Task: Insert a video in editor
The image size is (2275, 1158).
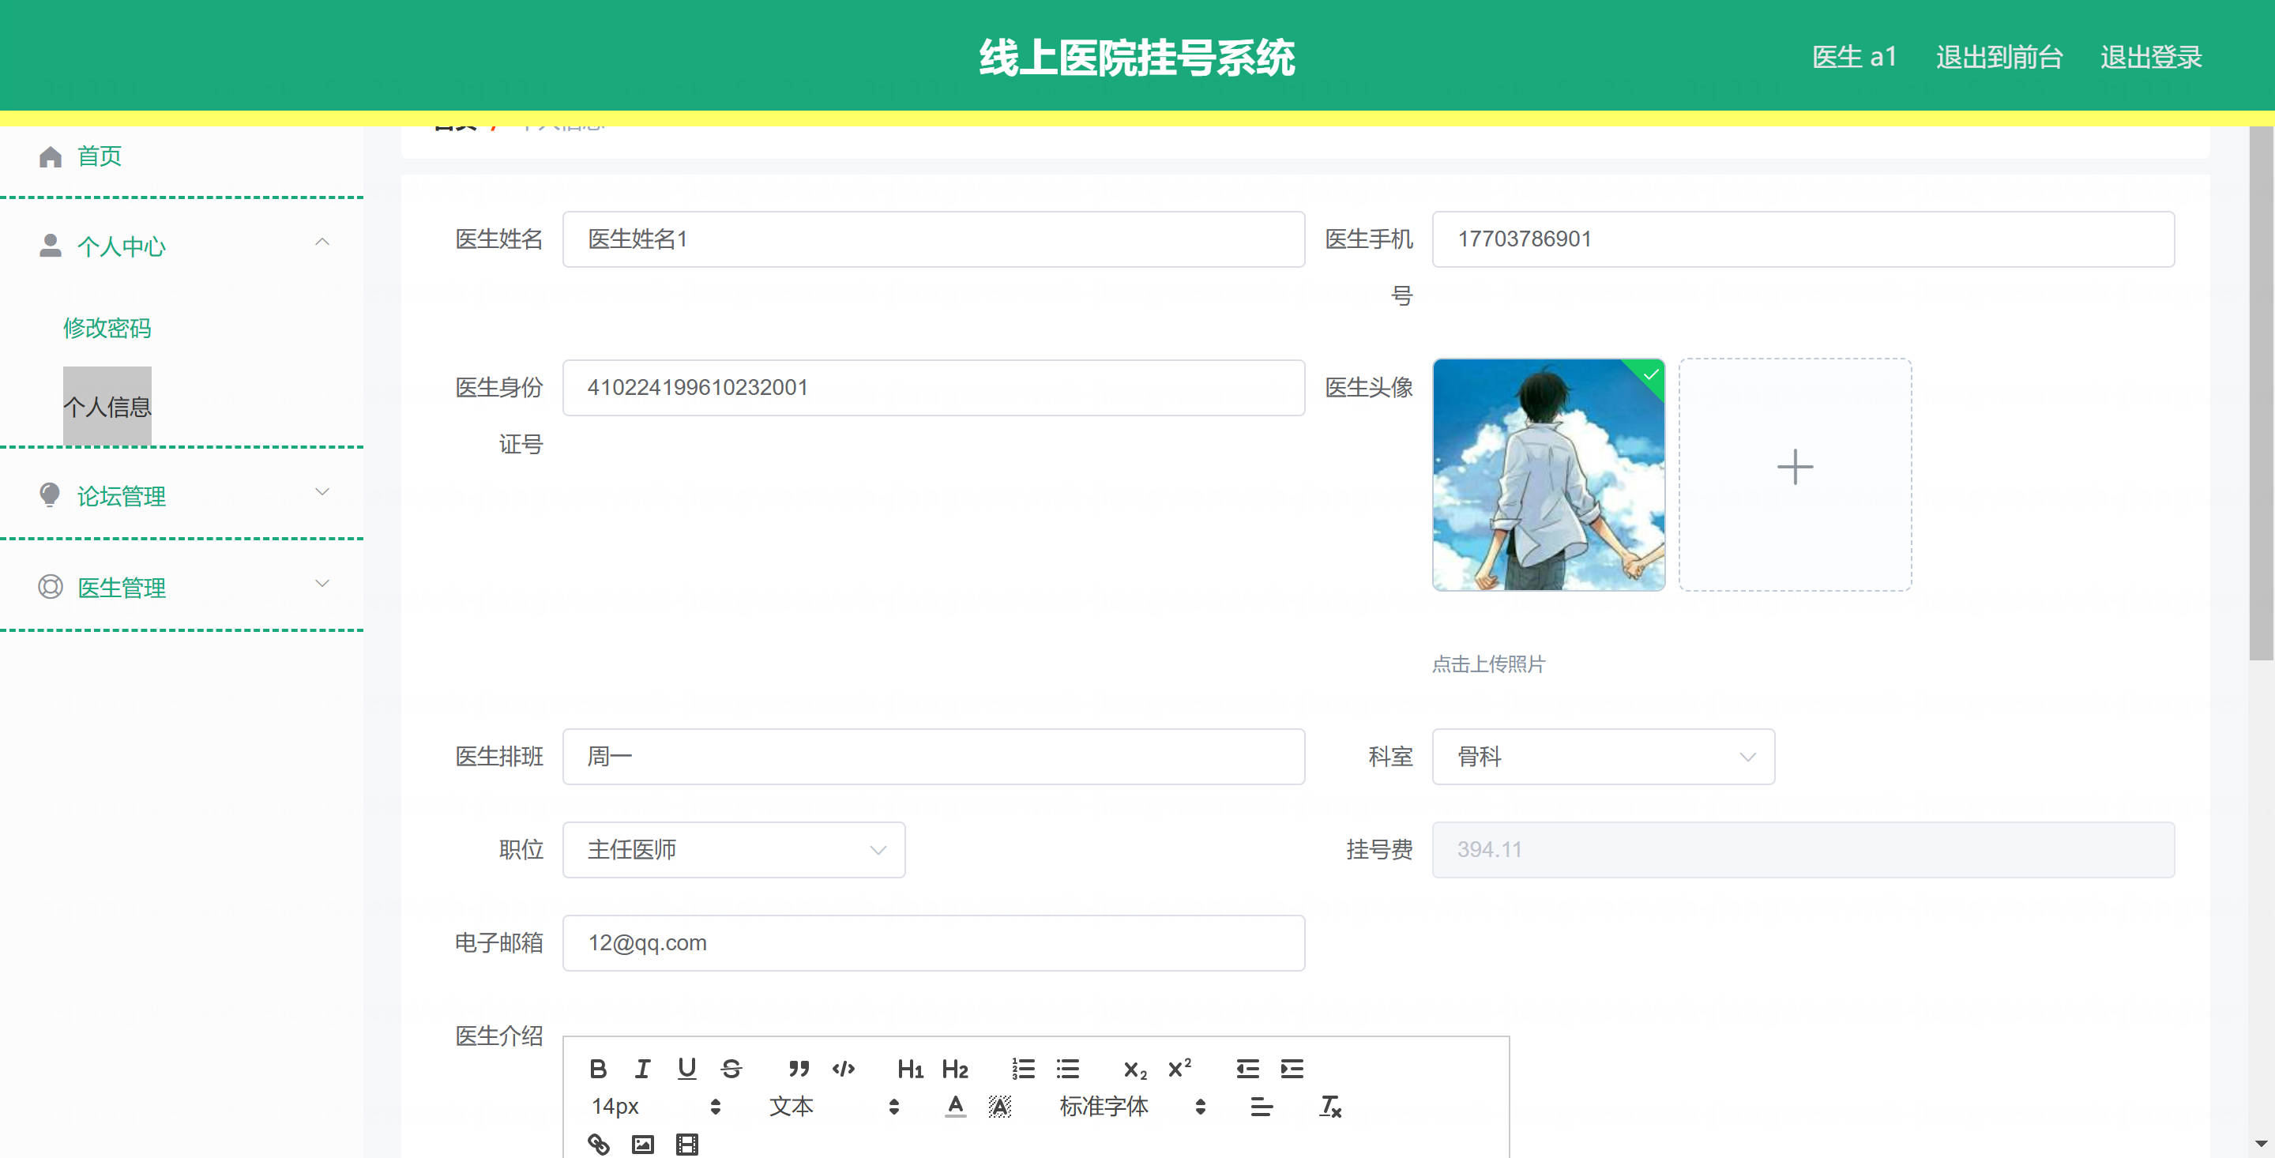Action: pos(687,1144)
